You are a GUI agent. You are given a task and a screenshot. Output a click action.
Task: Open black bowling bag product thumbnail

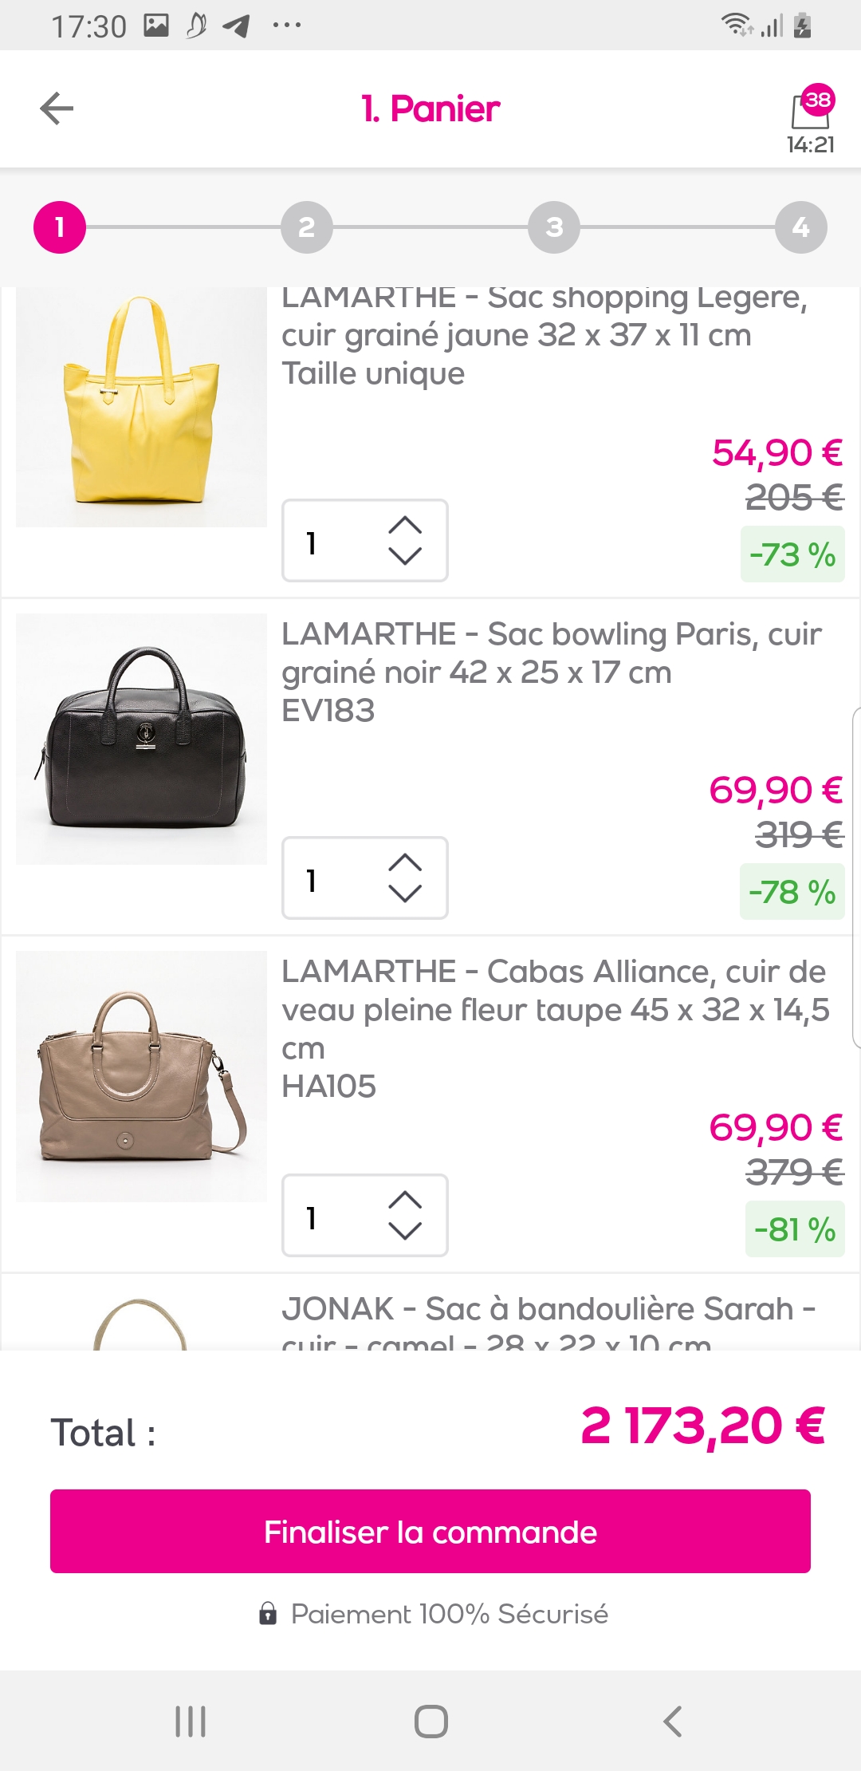[141, 739]
